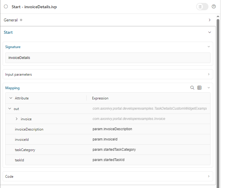The image size is (231, 188).
Task: Expand the invoice tree node
Action: [17, 119]
